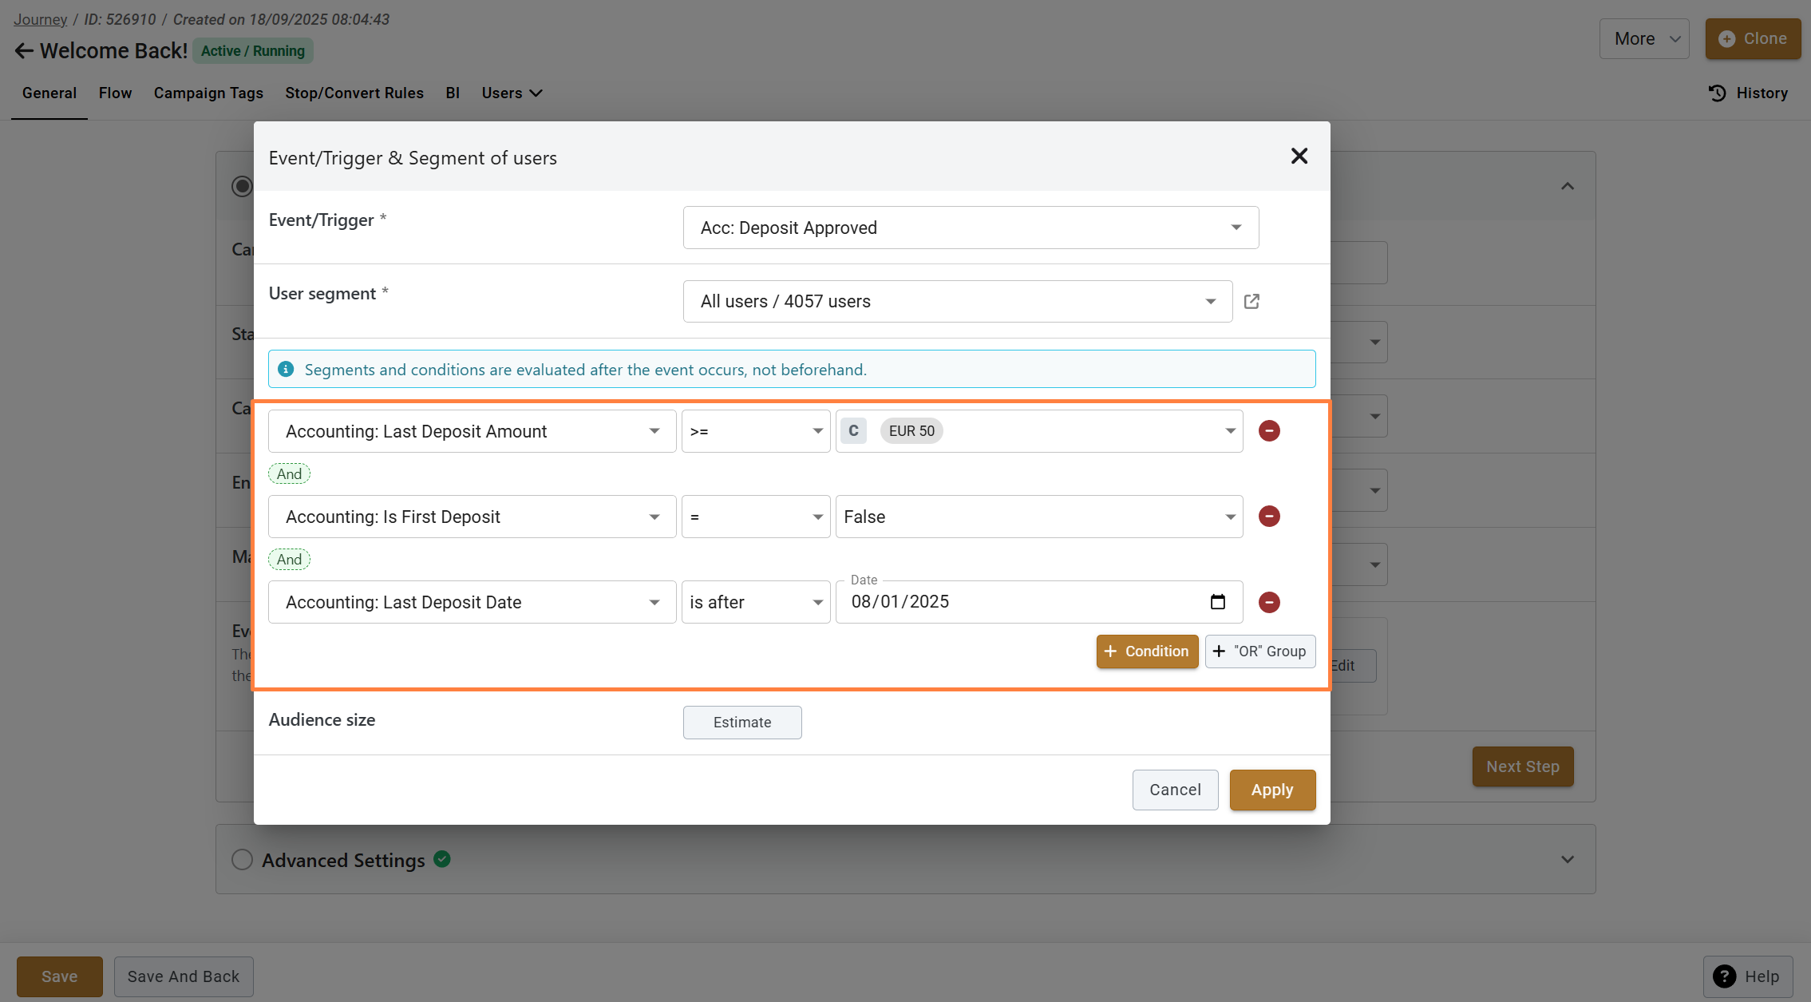Close the Event/Trigger dialog with X

click(1299, 156)
